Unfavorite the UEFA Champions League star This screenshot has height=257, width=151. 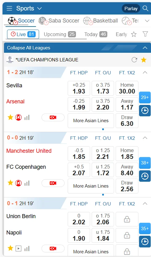point(144,60)
